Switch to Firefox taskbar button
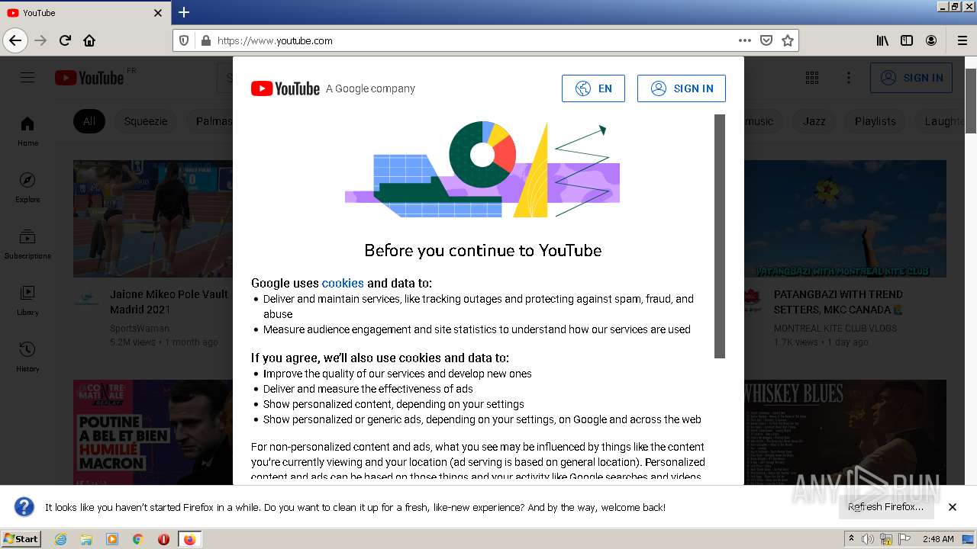 click(x=189, y=539)
